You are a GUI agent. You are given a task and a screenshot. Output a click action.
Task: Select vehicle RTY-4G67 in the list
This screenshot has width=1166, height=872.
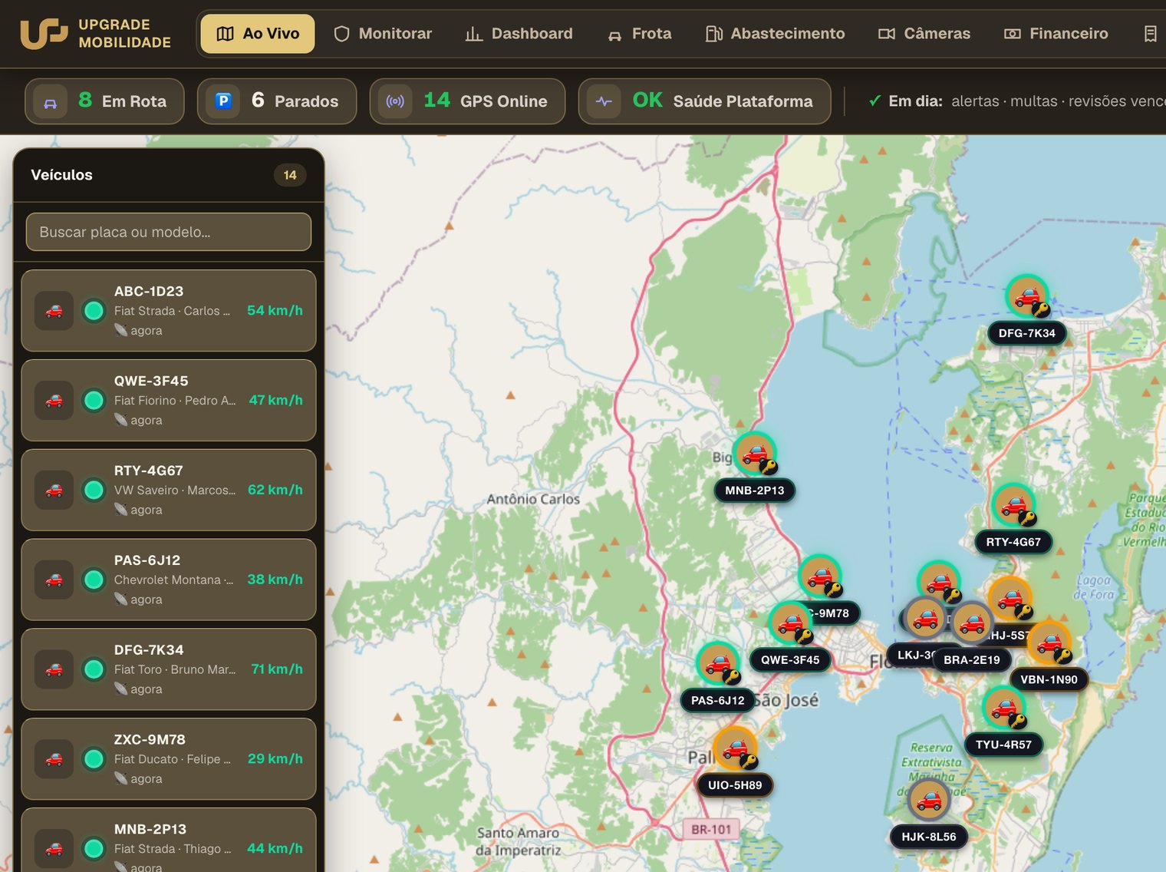(169, 490)
